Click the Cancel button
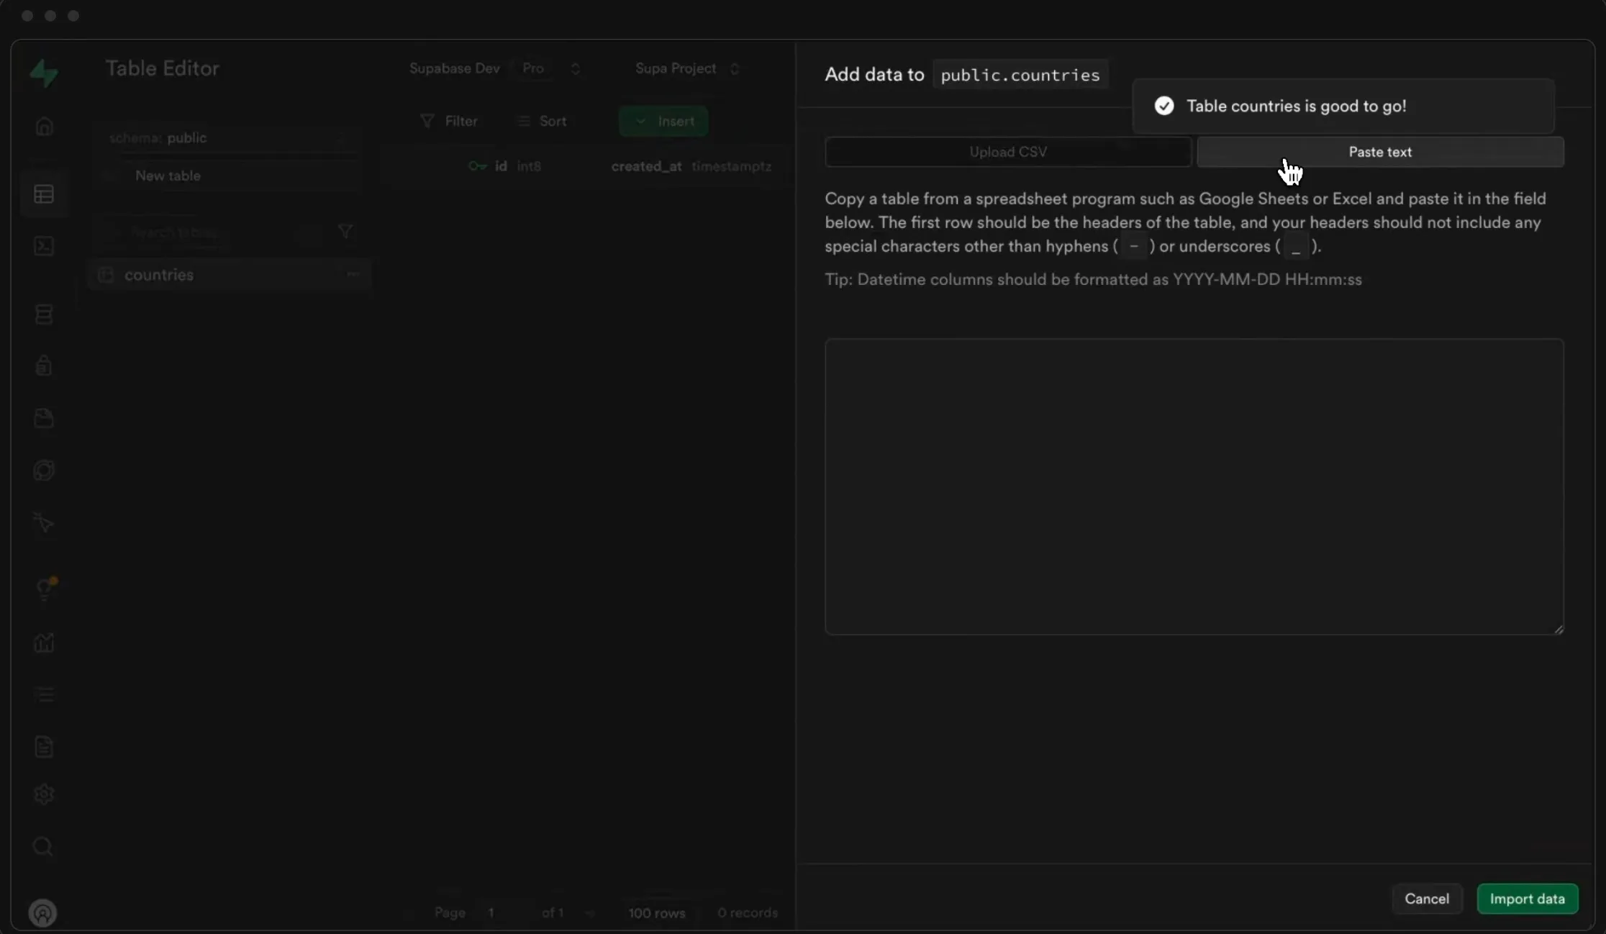 [1427, 899]
